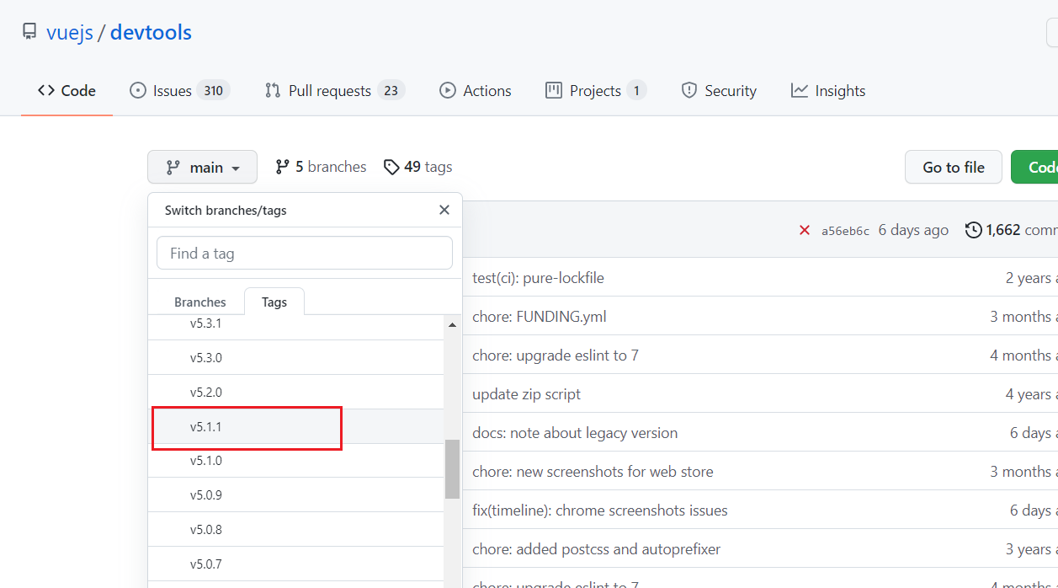Select tag v5.0.8
The height and width of the screenshot is (588, 1058).
pyautogui.click(x=295, y=530)
